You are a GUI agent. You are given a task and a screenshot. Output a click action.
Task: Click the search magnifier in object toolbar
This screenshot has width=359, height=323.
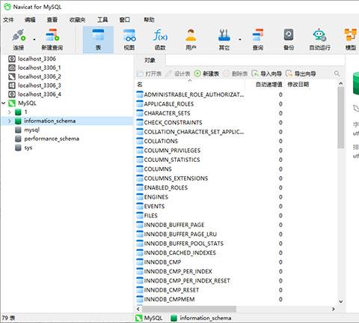[x=337, y=73]
